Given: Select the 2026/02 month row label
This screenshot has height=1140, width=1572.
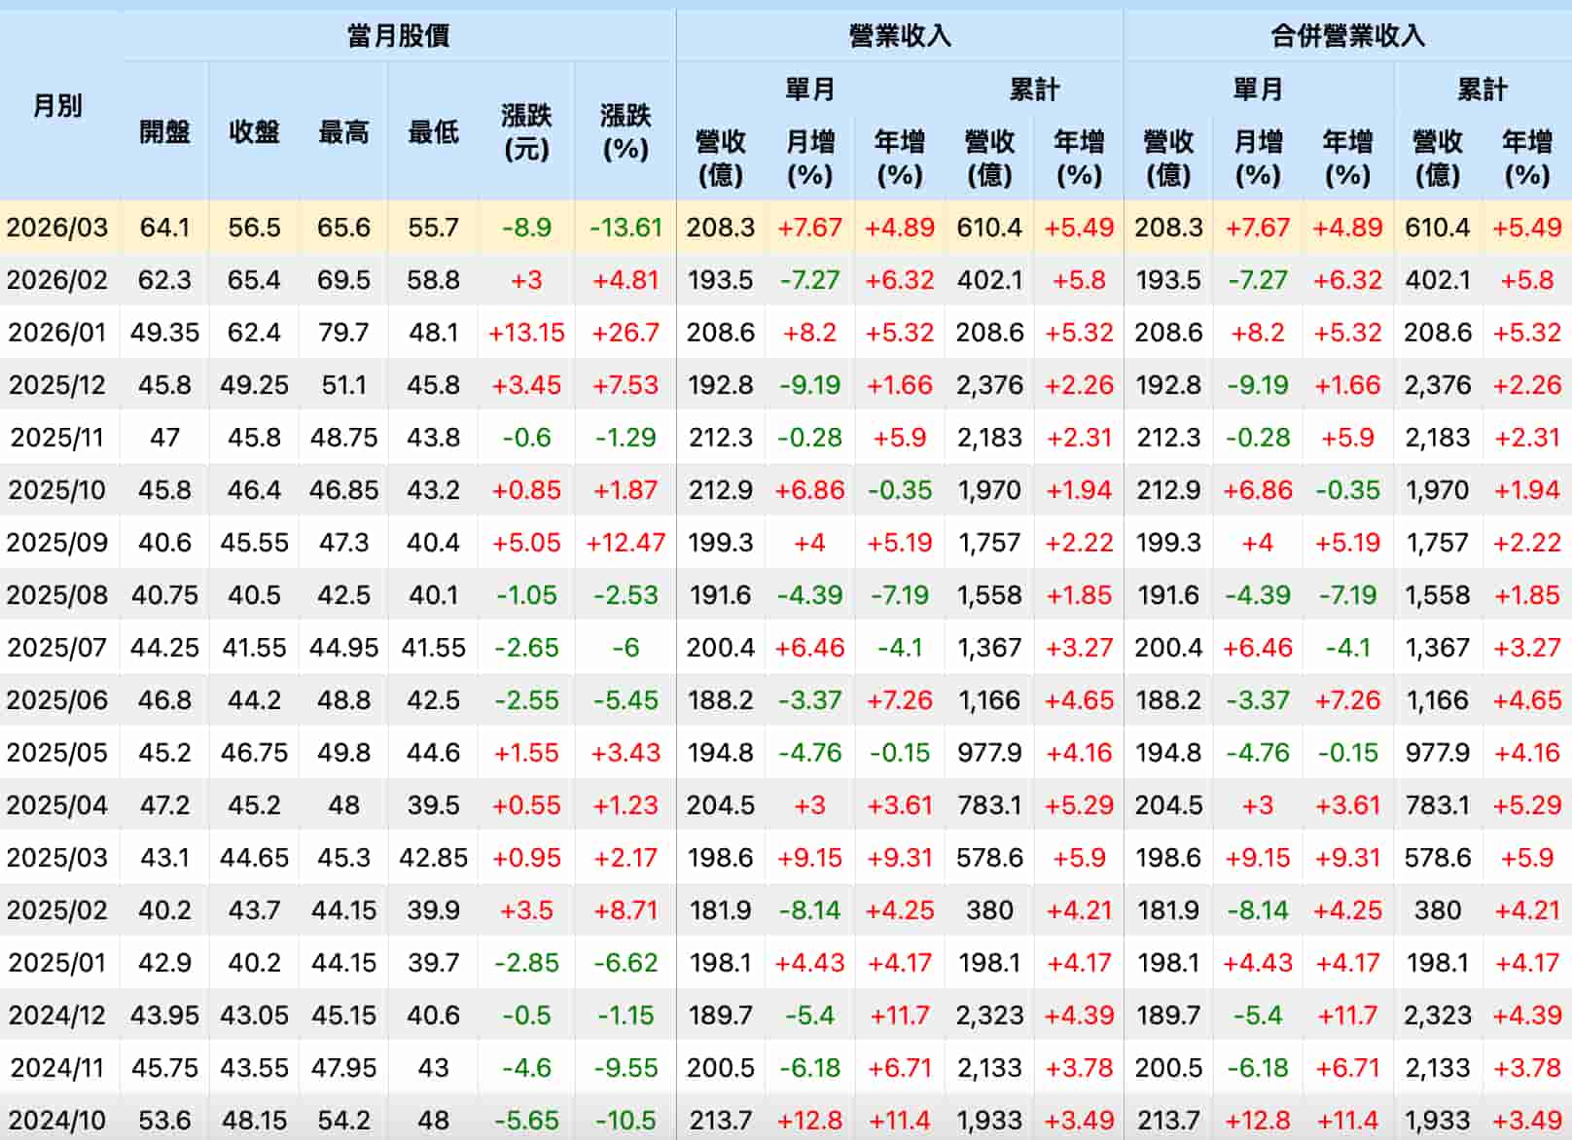Looking at the screenshot, I should (x=57, y=280).
